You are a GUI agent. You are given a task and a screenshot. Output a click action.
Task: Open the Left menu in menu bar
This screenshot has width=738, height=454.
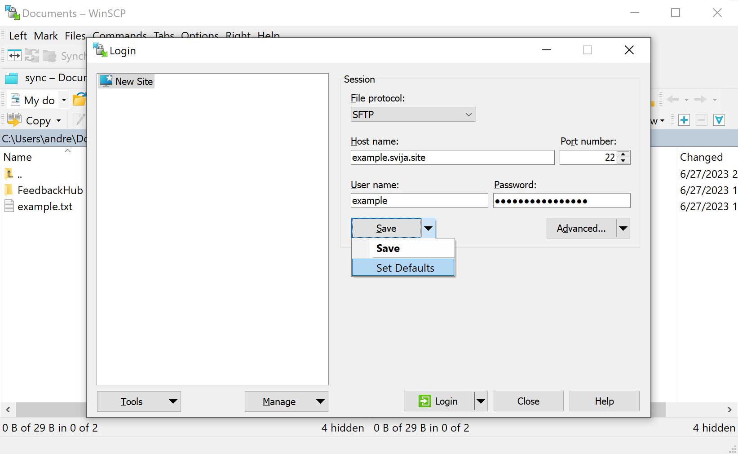tap(18, 36)
